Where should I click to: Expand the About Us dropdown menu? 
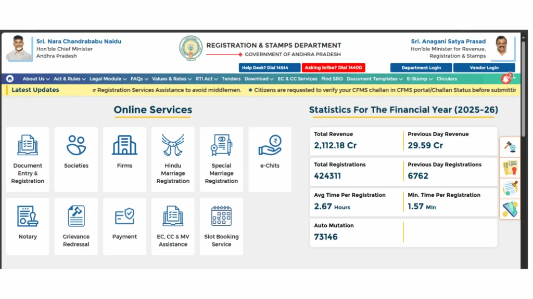36,79
